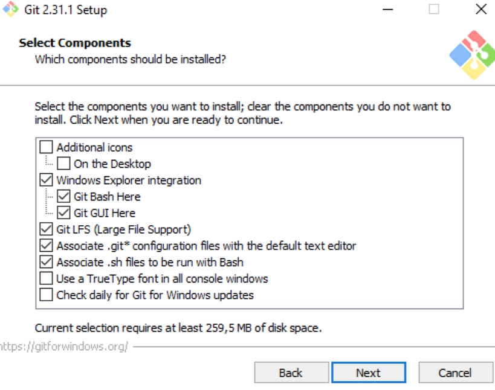The width and height of the screenshot is (495, 390).
Task: Click the Git LFS label text
Action: 123,229
